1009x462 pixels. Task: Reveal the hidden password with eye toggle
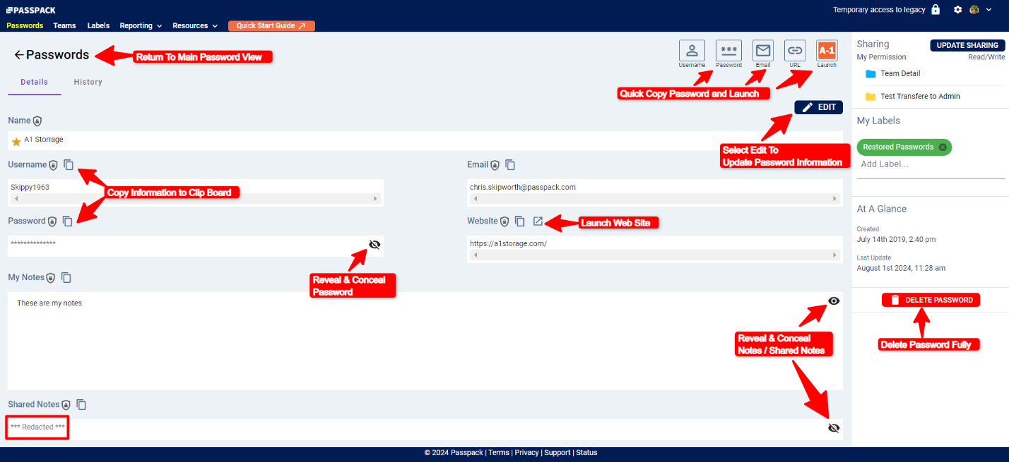pos(374,245)
